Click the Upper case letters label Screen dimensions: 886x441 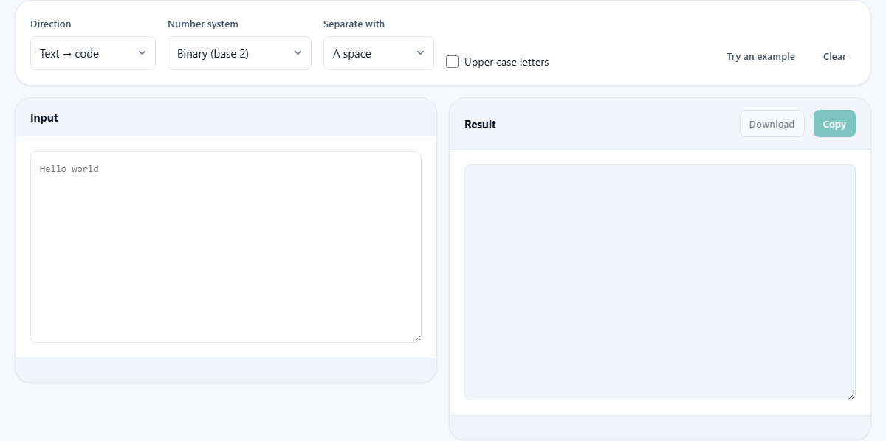pyautogui.click(x=506, y=63)
